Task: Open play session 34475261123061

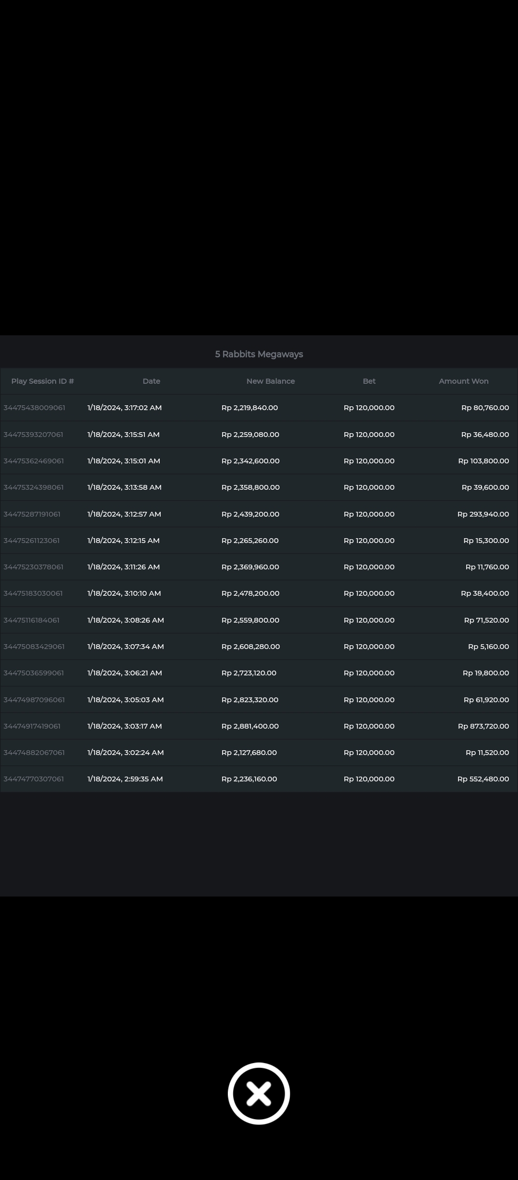Action: (32, 541)
